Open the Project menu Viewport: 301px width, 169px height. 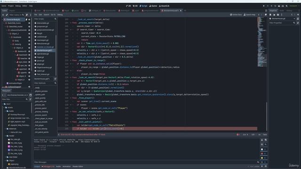11,6
